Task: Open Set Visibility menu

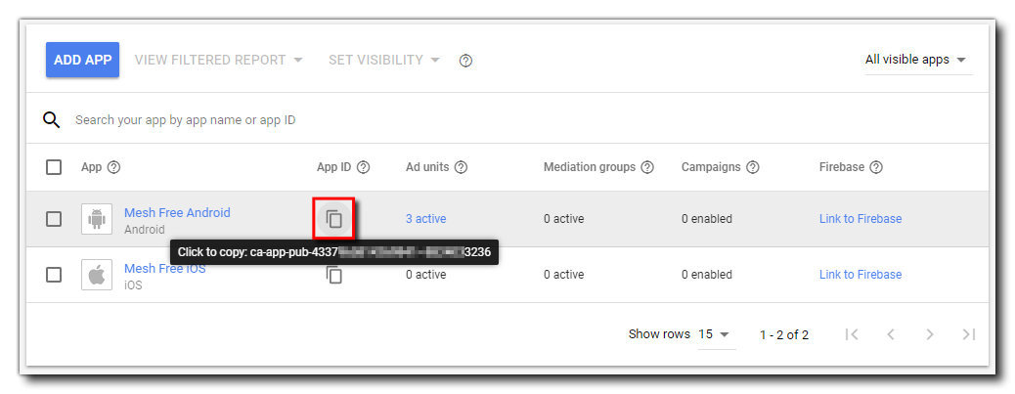Action: (x=384, y=60)
